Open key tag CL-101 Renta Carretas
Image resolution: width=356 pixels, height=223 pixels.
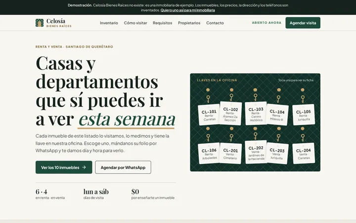pyautogui.click(x=209, y=114)
